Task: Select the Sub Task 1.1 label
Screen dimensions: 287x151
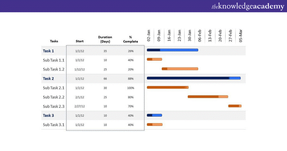Action: 53,60
